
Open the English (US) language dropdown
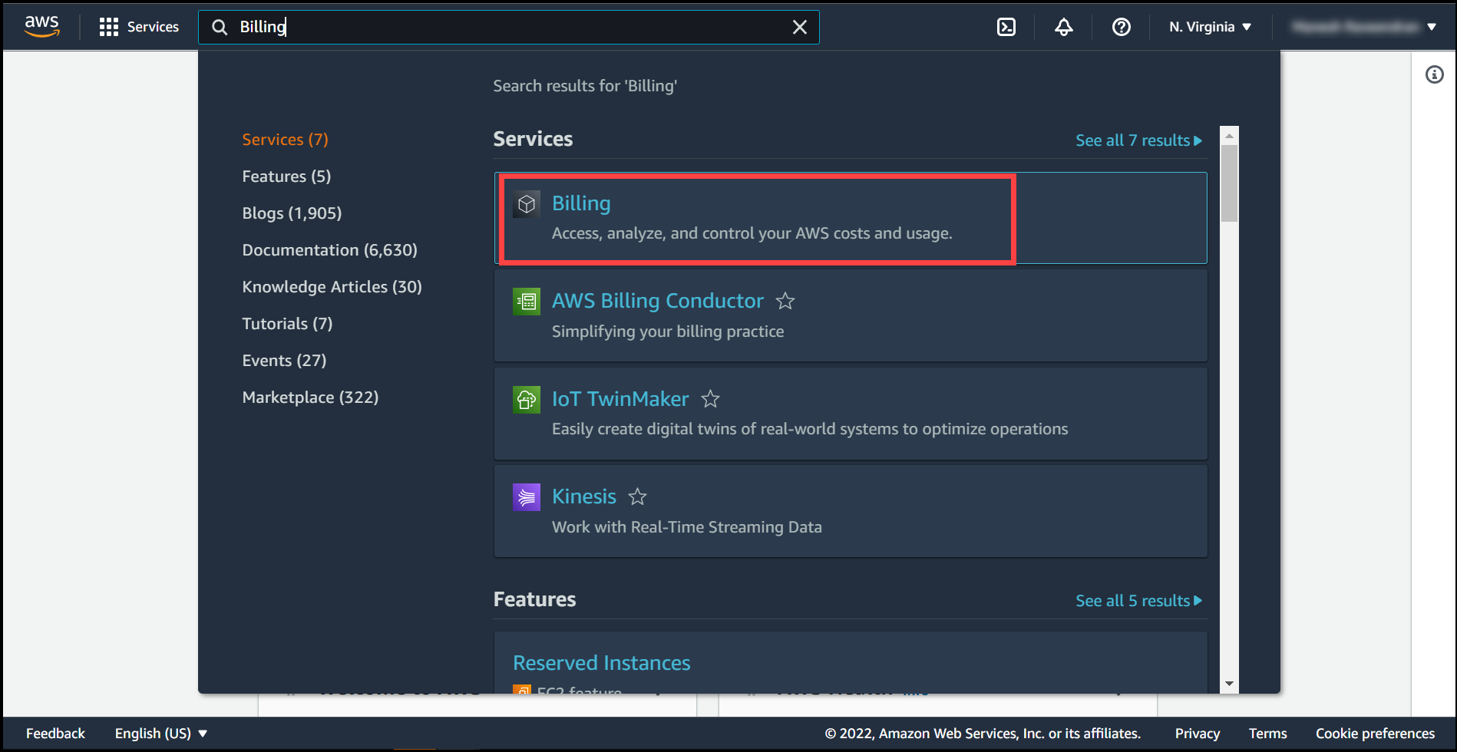(161, 734)
